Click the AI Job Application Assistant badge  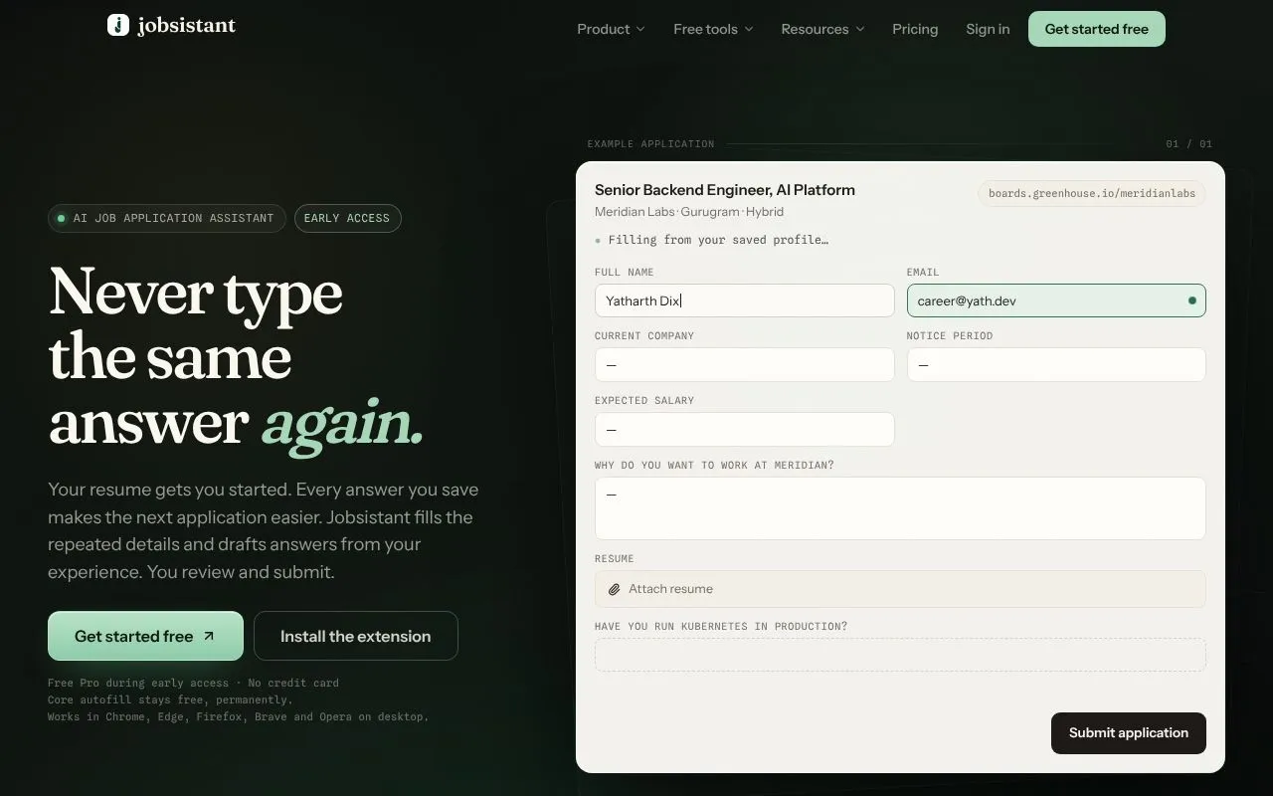[167, 218]
